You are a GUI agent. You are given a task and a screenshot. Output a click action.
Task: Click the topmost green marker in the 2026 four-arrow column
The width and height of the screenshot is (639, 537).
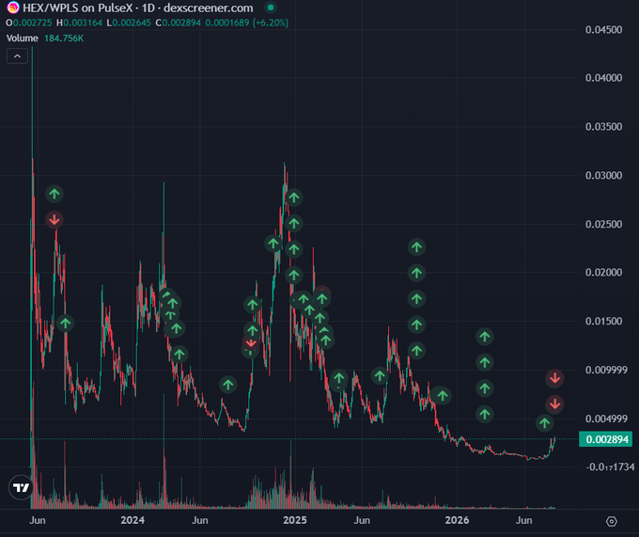(485, 337)
